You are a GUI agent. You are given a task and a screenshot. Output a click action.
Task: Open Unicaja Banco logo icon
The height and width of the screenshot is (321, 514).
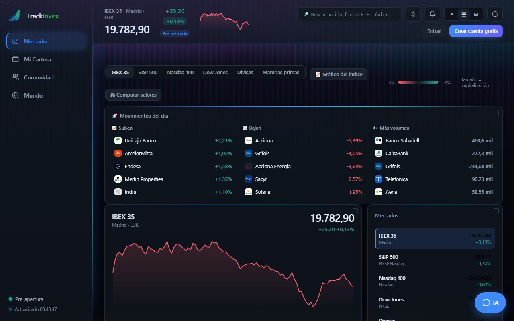click(x=118, y=140)
